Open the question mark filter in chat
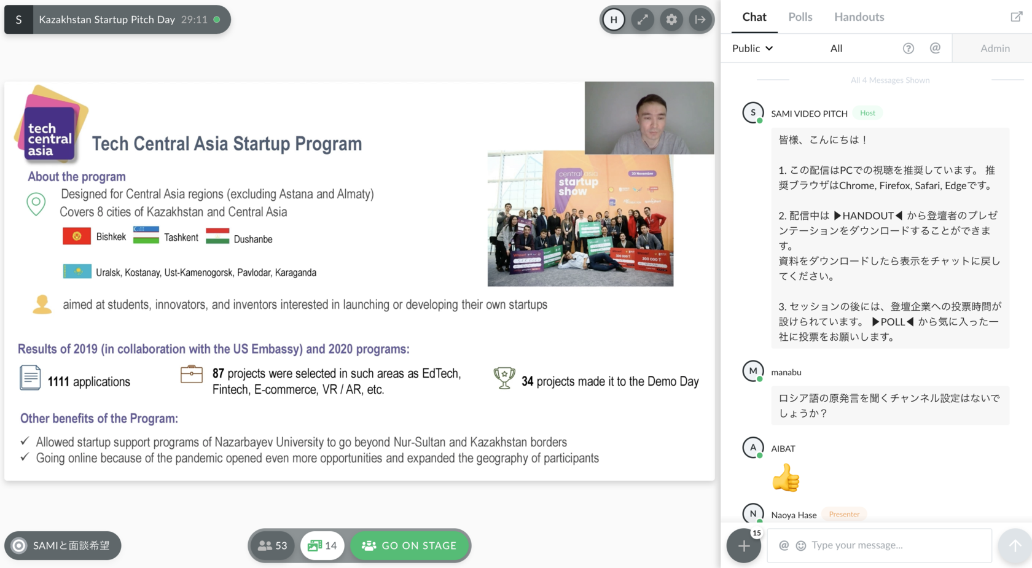This screenshot has width=1032, height=568. [x=909, y=49]
